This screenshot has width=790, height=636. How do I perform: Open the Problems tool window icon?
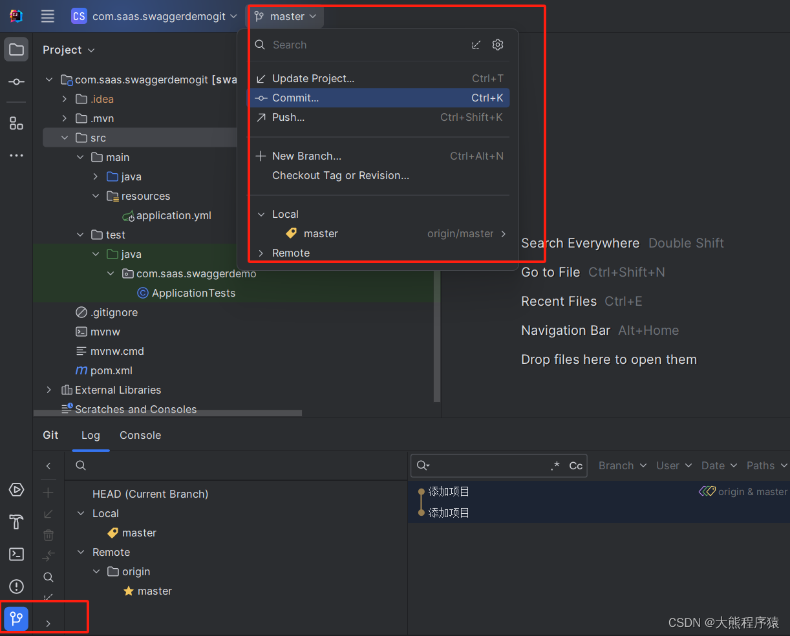click(16, 587)
